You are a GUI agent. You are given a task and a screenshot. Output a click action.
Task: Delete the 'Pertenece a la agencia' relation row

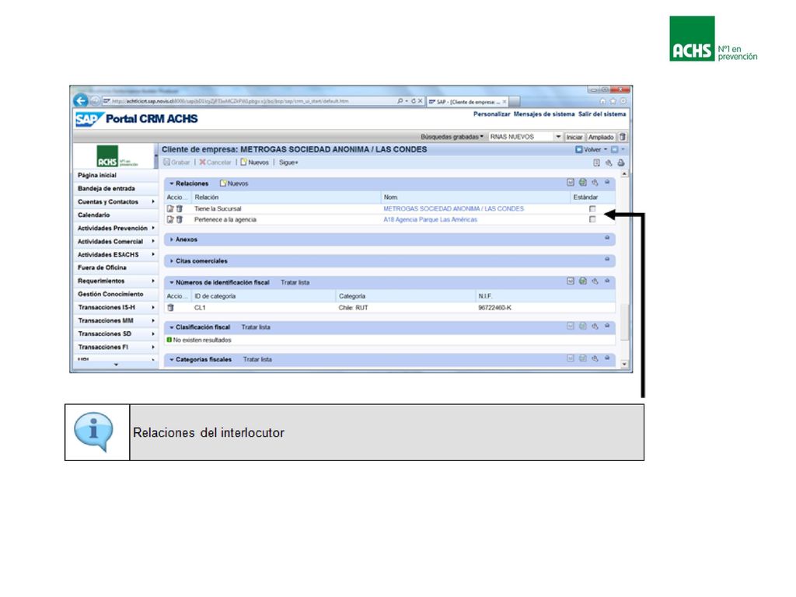(x=180, y=220)
